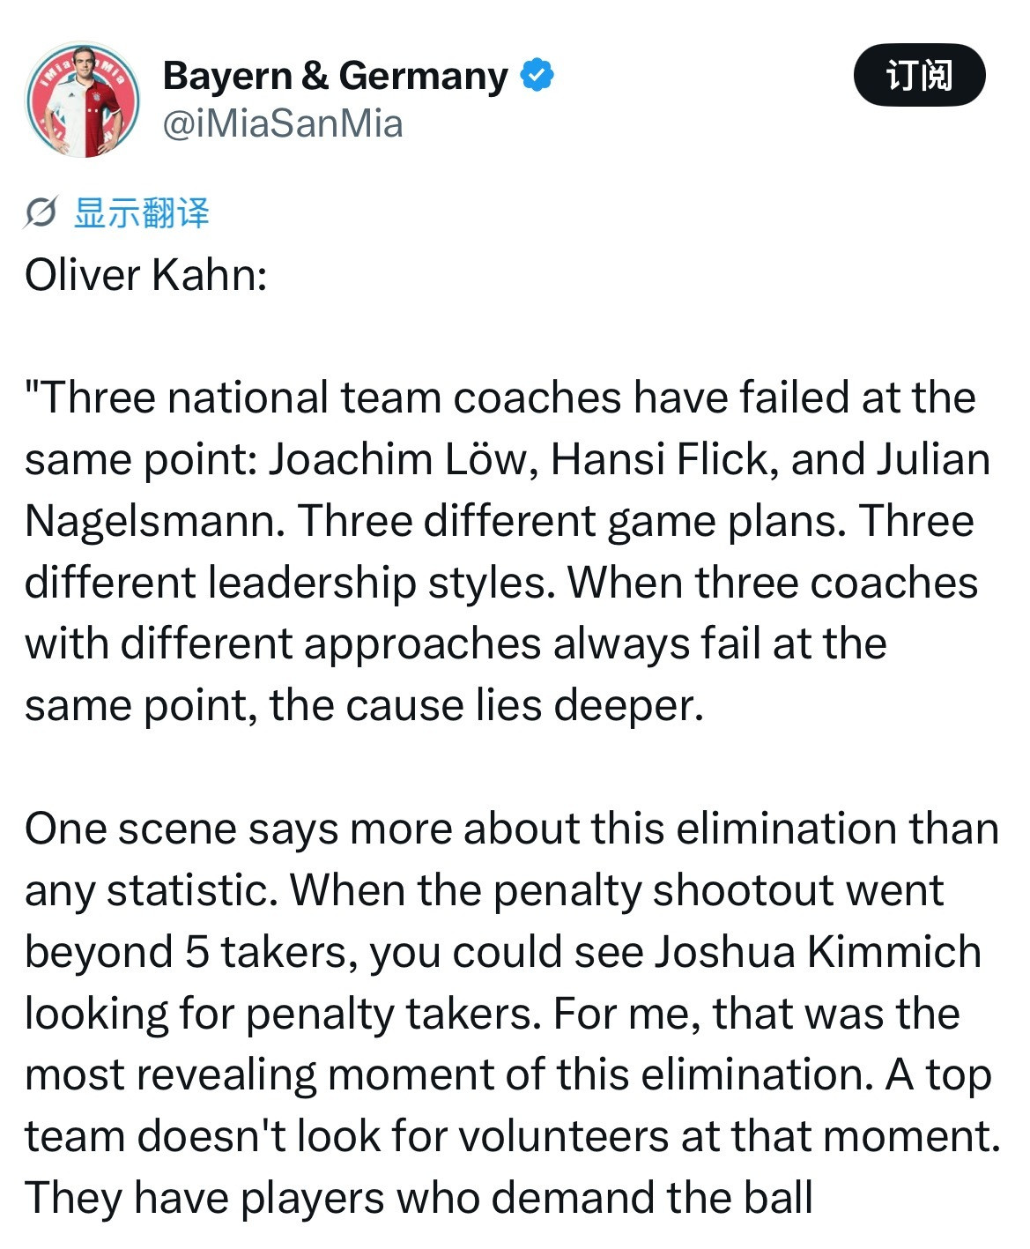Click the translate icon beside 显示翻译
Viewport: 1030px width, 1249px height.
click(x=41, y=212)
